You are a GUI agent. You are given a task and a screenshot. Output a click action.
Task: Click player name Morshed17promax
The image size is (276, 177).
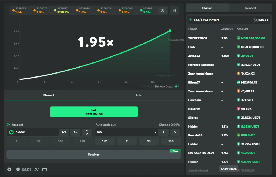201,65
